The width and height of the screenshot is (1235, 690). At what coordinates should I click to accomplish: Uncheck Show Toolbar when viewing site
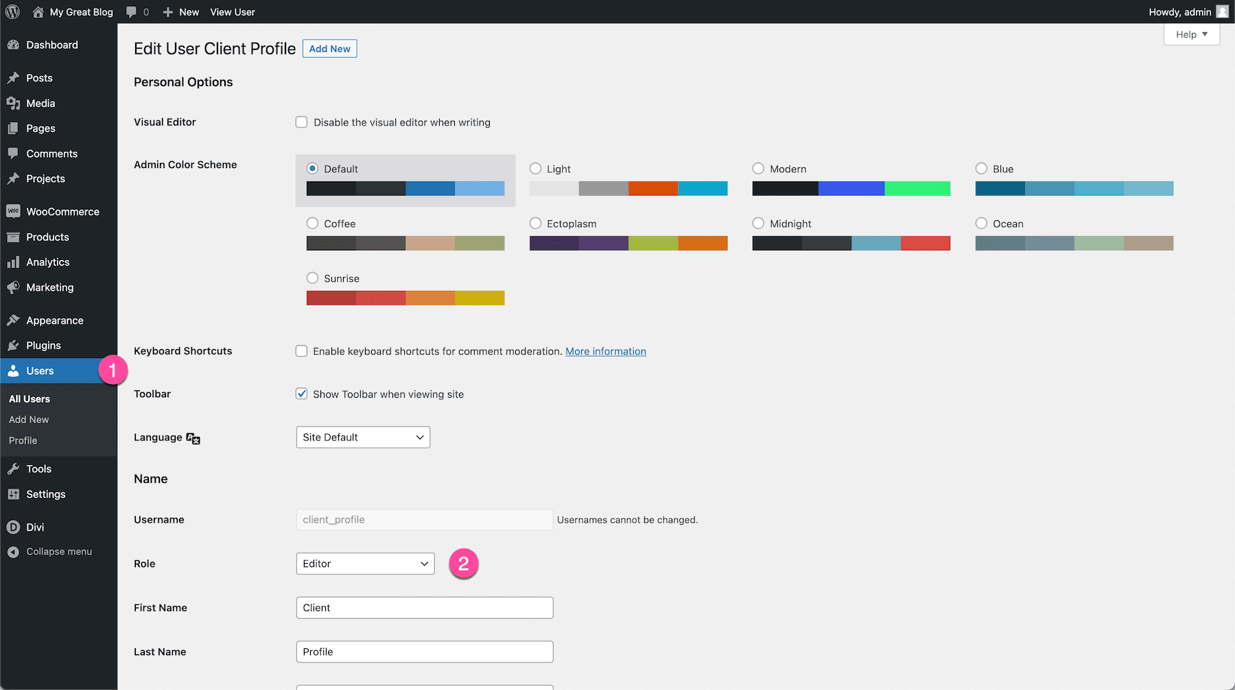301,394
